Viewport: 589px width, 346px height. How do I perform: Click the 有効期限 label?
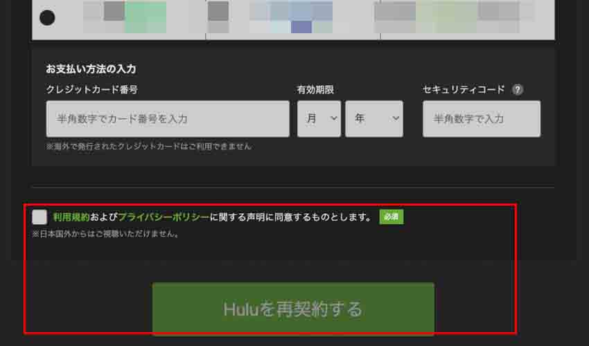pos(315,90)
